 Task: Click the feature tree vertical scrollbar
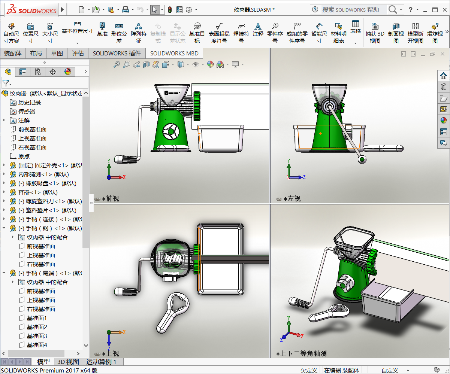coord(86,172)
